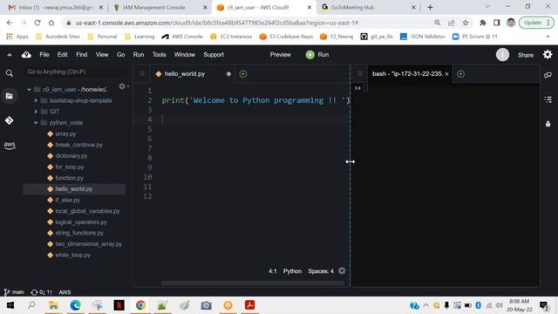Viewport: 558px width, 314px height.
Task: Open the Collaborate panel icon
Action: [548, 75]
